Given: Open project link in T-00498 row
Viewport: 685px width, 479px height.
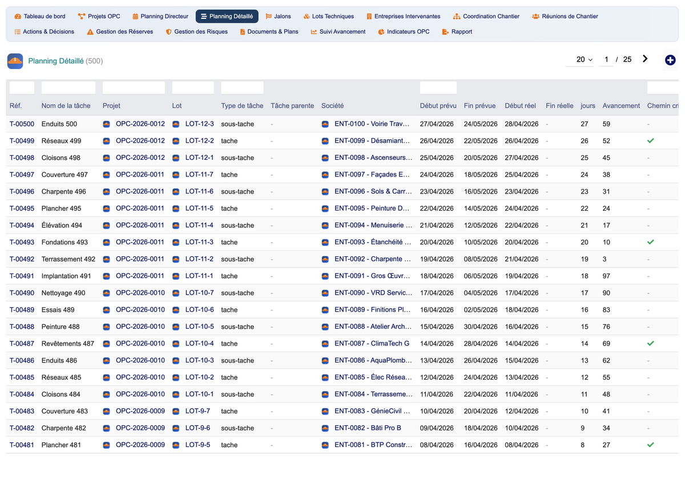Looking at the screenshot, I should [x=140, y=158].
